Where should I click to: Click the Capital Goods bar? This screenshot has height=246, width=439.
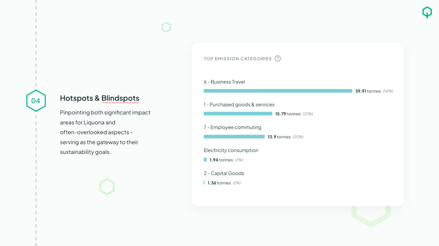[x=204, y=183]
